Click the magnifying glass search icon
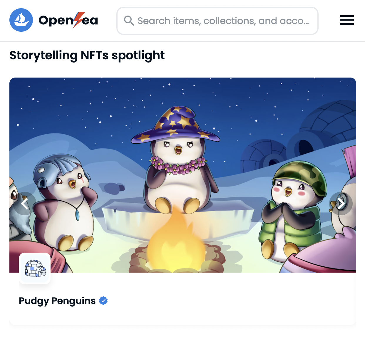Viewport: 365px width, 339px height. point(129,21)
